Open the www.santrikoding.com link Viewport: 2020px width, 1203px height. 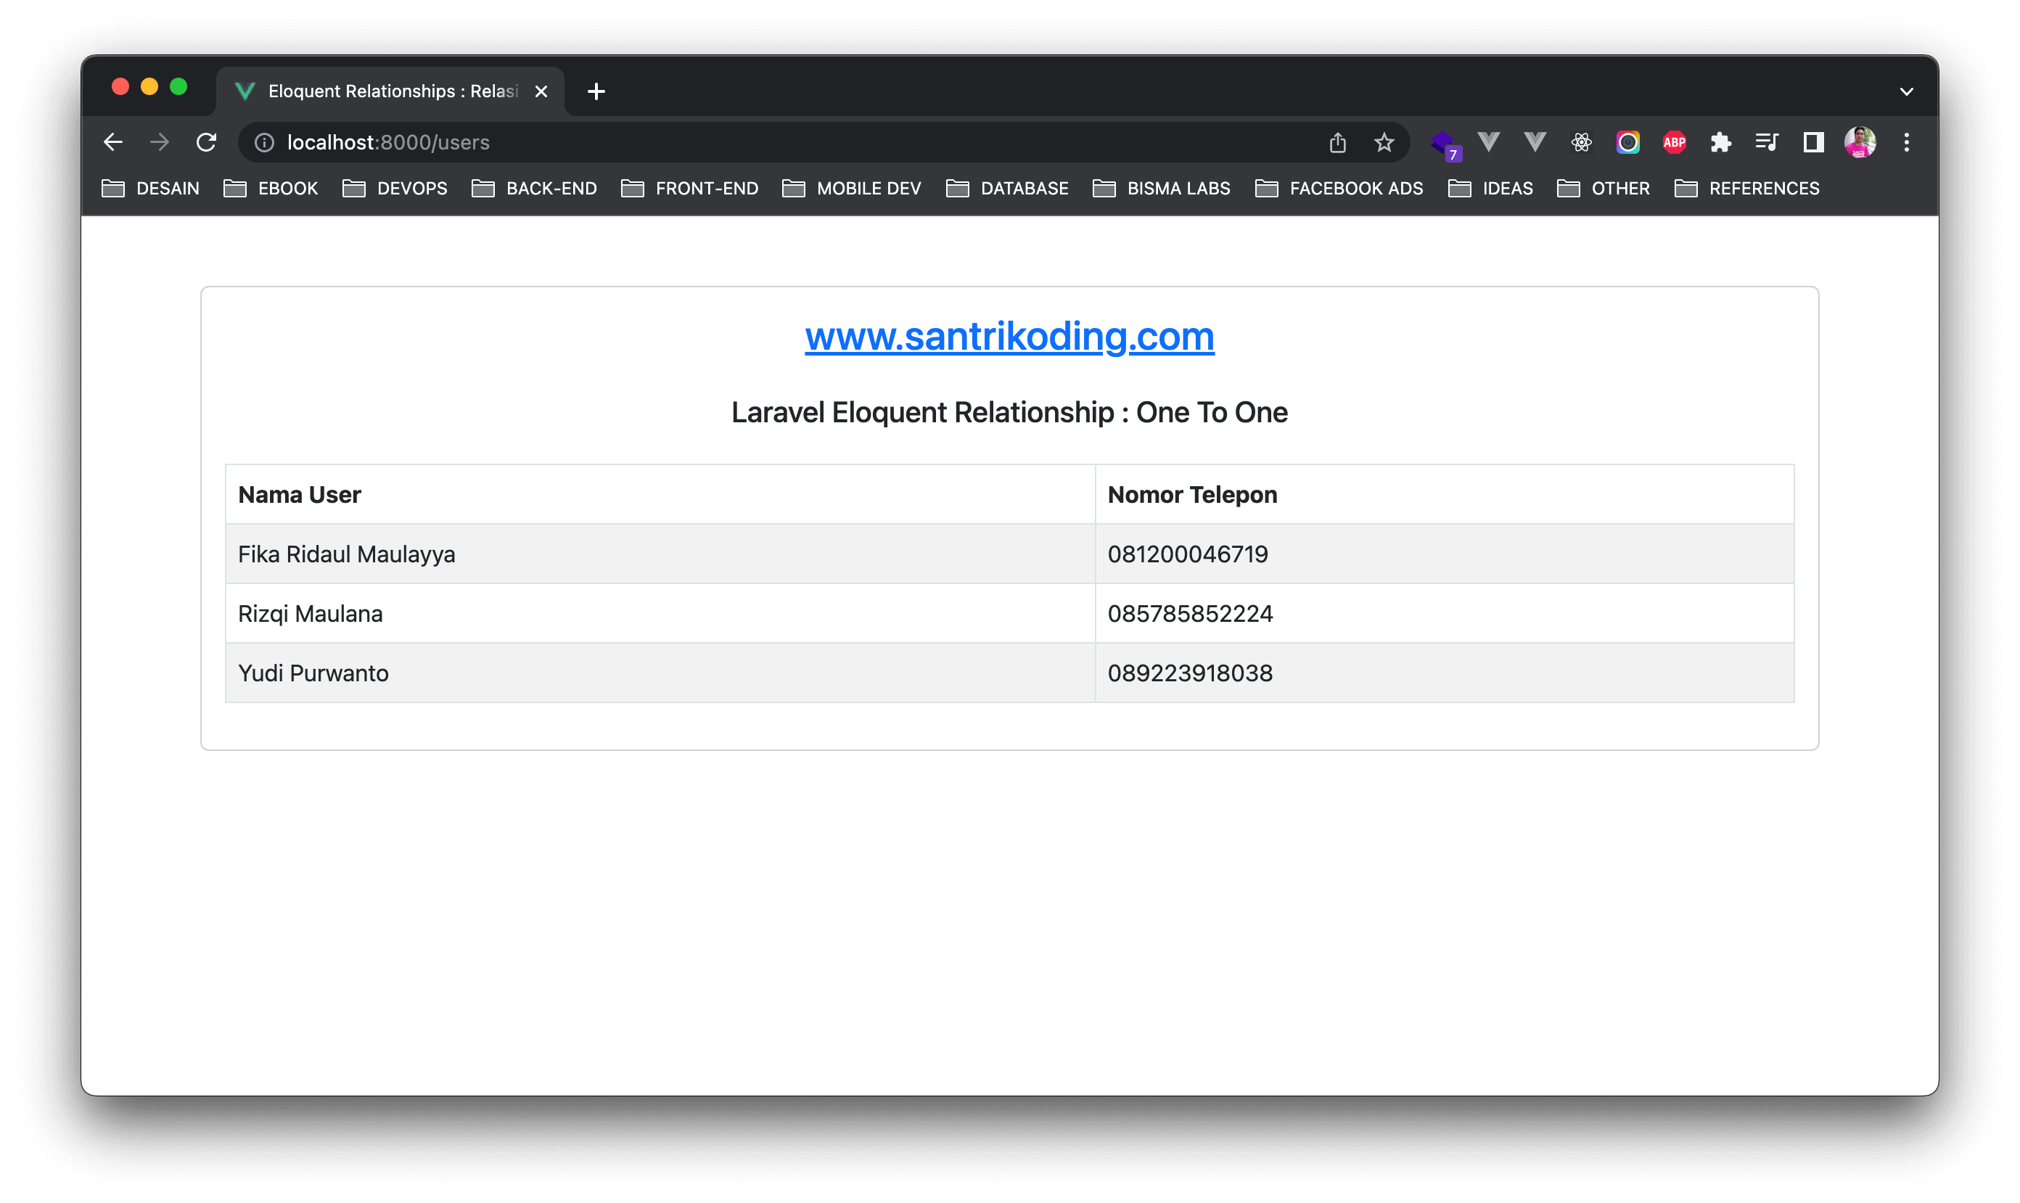(1009, 337)
